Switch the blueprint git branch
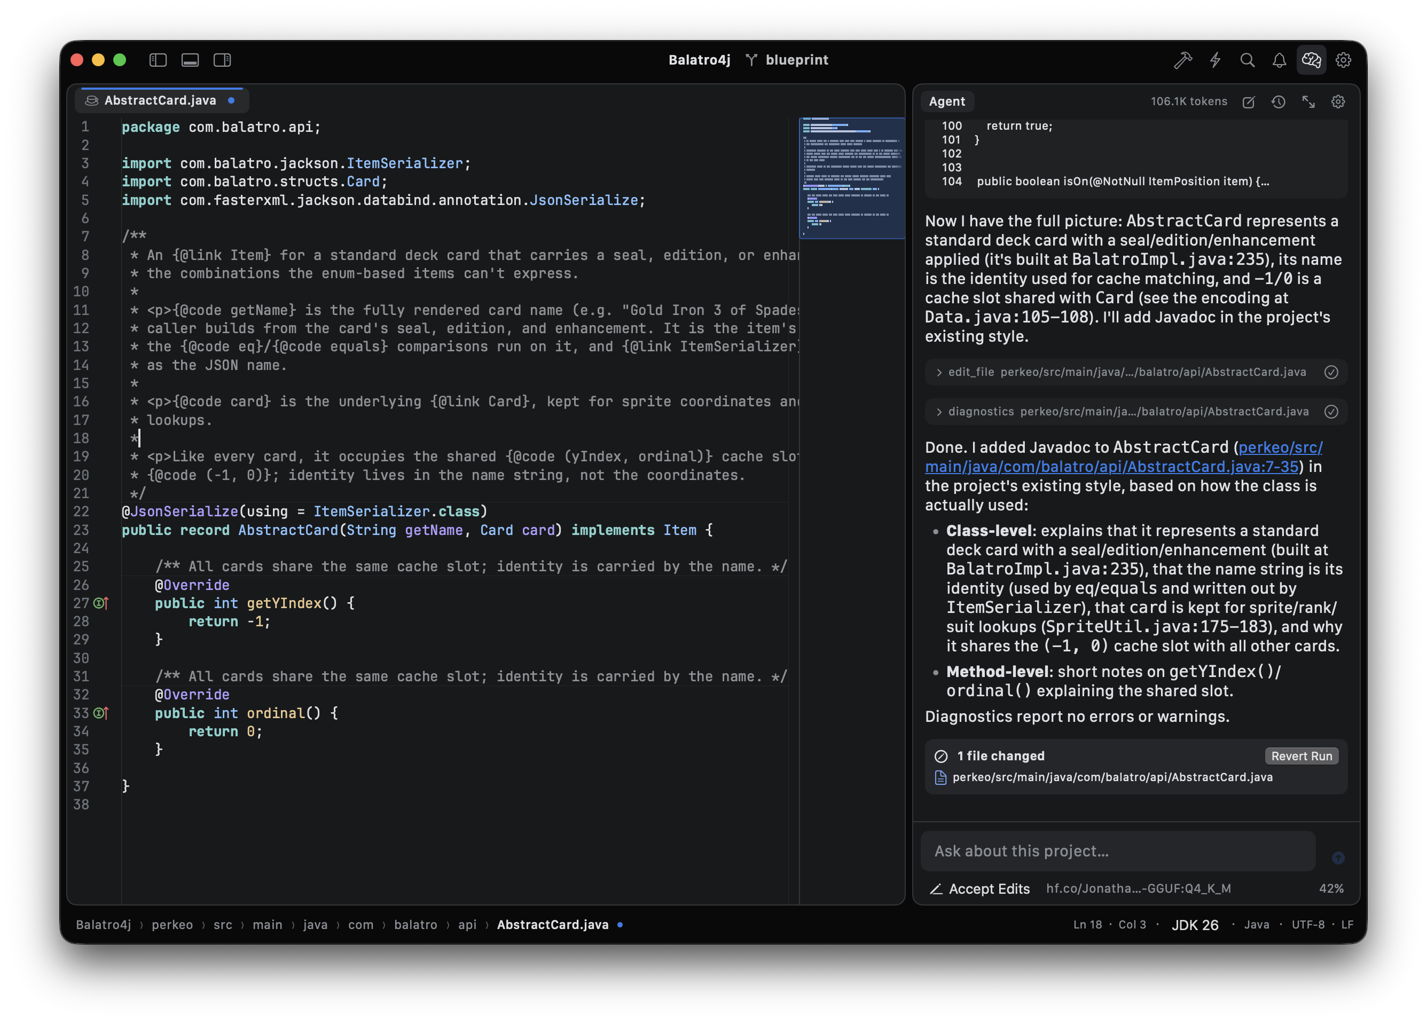The image size is (1427, 1023). pos(787,60)
